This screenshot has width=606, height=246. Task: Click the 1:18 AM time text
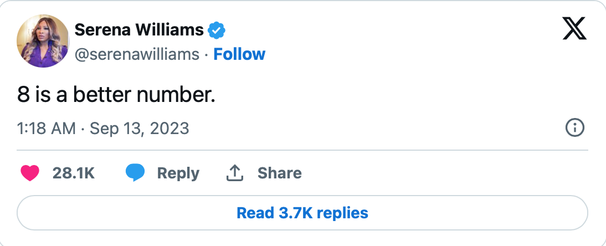[x=46, y=129]
